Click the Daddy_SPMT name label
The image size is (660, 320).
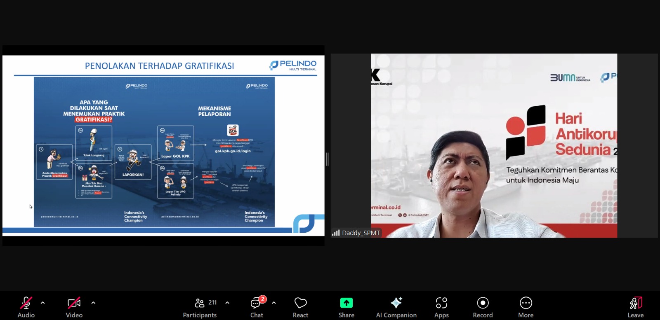361,233
